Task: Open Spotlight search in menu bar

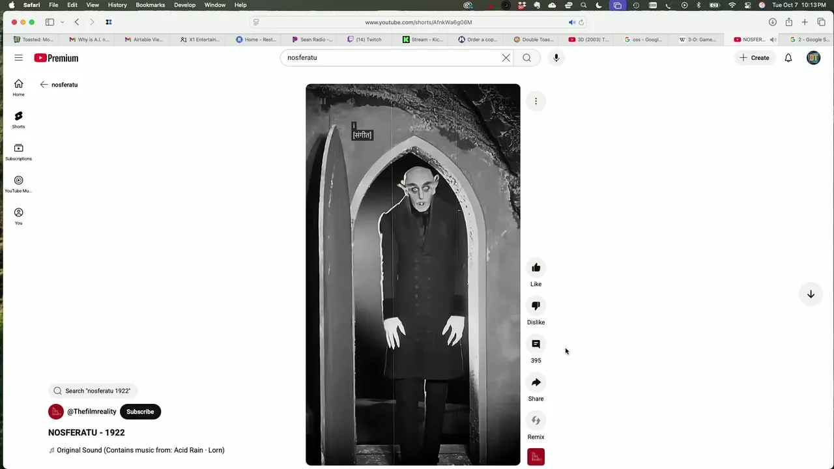Action: pos(583,5)
